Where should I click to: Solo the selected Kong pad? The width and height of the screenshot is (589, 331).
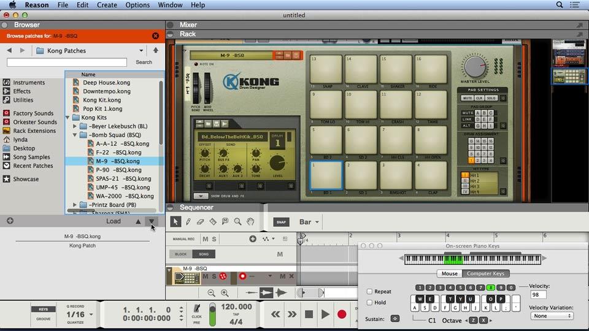click(491, 98)
